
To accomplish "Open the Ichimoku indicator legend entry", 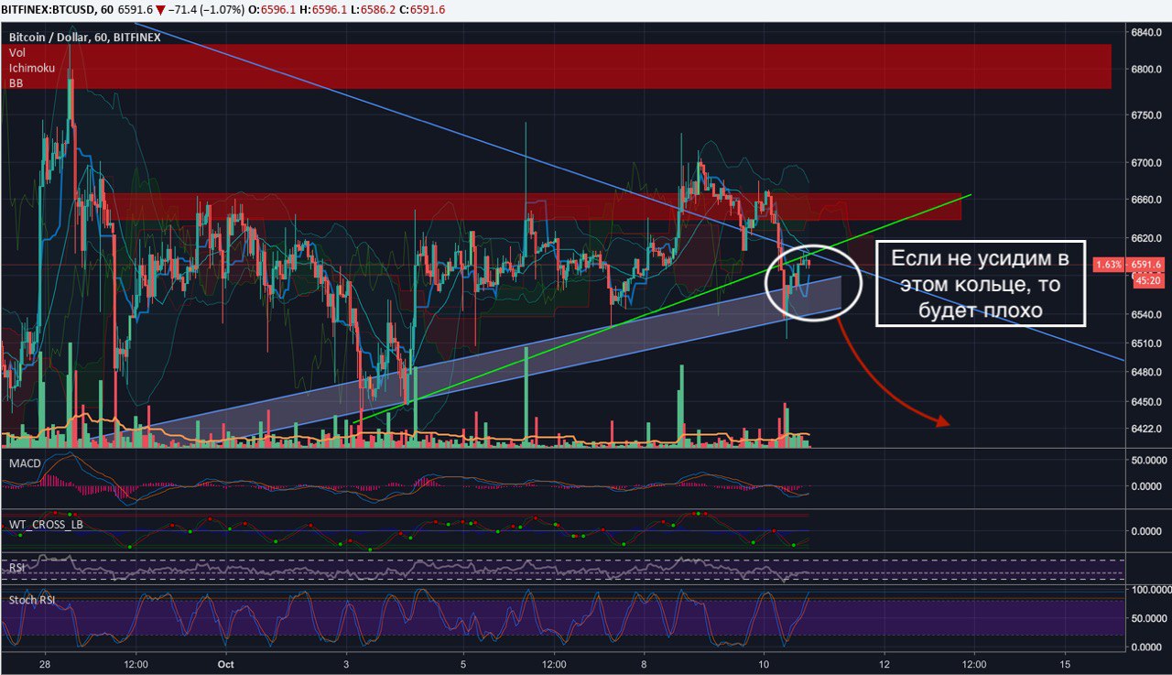I will pyautogui.click(x=32, y=68).
